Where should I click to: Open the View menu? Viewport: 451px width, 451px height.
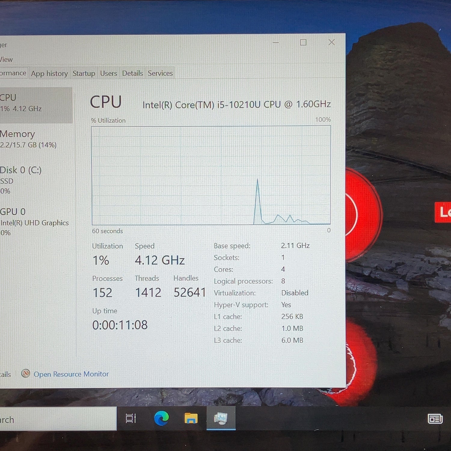tap(6, 60)
